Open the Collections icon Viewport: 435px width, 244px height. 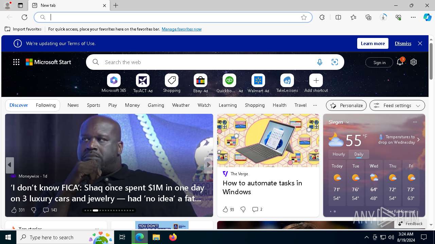[x=368, y=17]
